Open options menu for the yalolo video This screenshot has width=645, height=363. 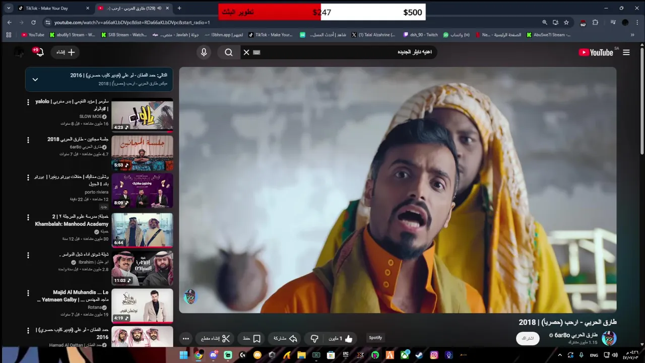click(28, 102)
